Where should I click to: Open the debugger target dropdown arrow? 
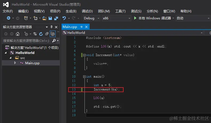tap(173, 18)
